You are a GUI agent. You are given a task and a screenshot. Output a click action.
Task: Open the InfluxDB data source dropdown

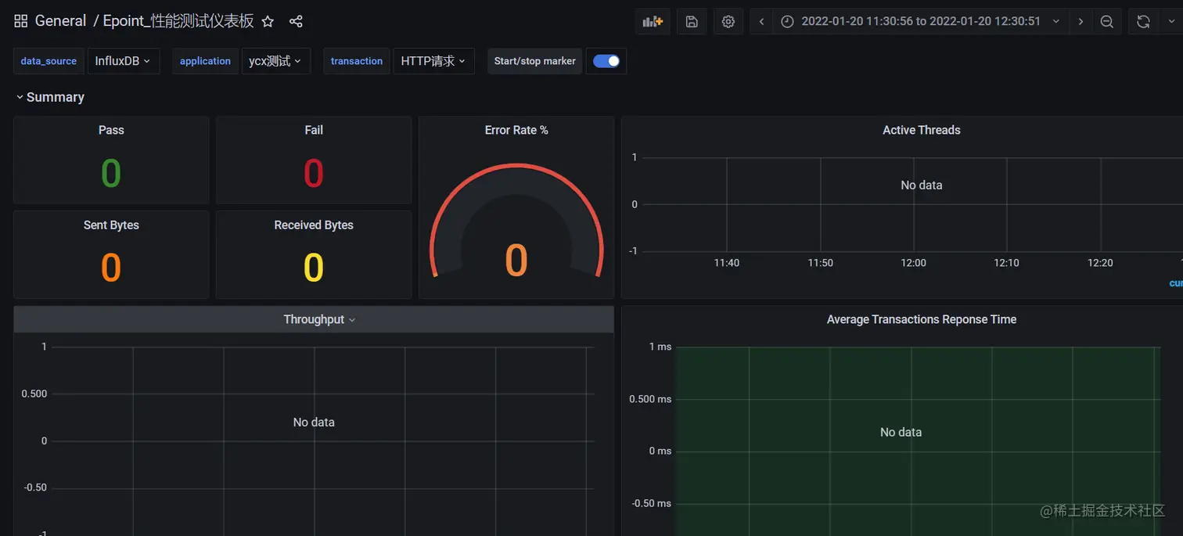point(124,61)
